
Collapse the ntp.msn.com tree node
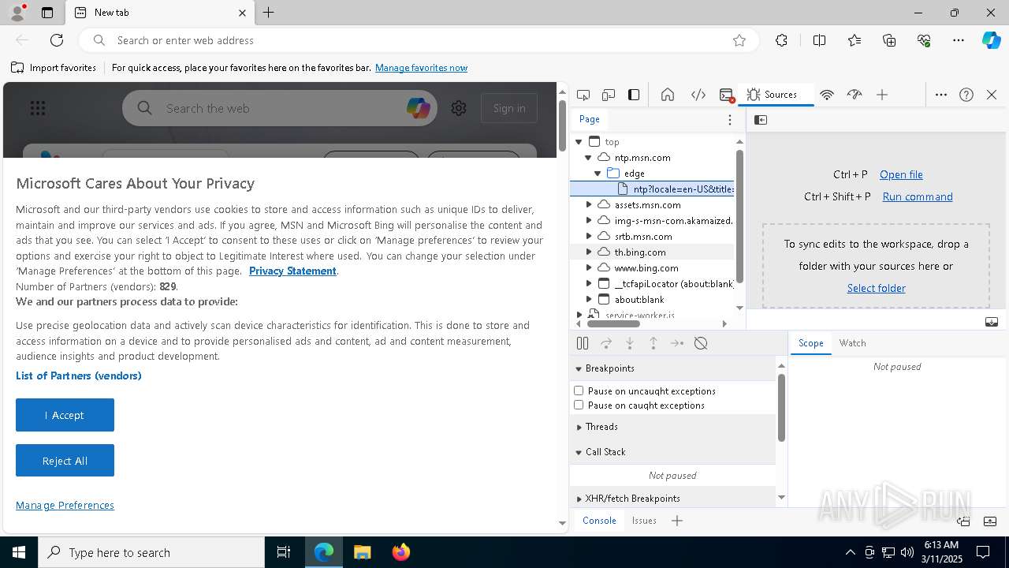(588, 158)
